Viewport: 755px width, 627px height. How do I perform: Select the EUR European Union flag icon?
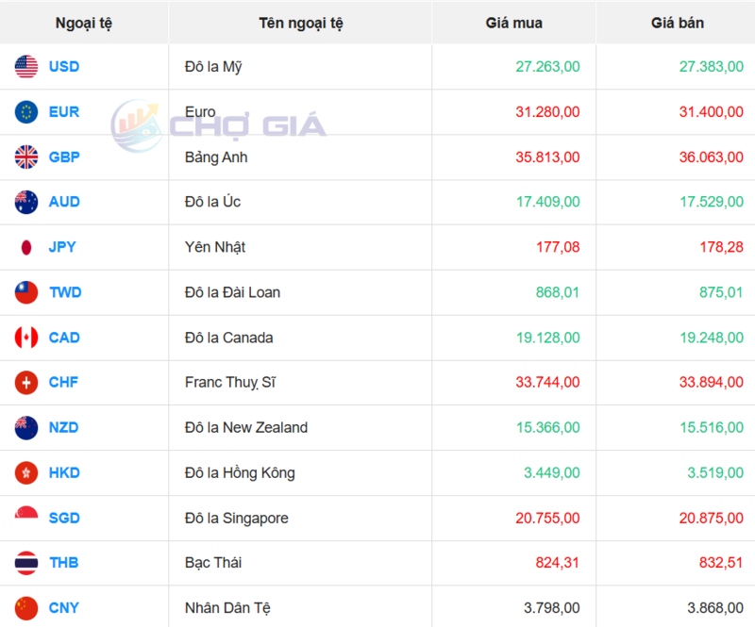click(25, 111)
